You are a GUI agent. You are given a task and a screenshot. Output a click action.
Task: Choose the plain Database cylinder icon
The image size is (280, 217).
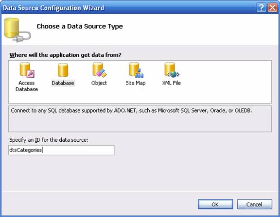63,70
